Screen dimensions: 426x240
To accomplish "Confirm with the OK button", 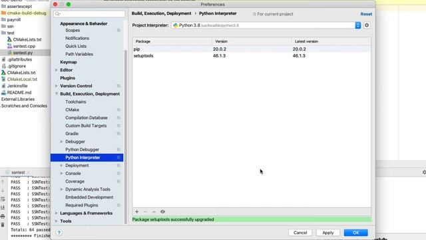I will coord(356,233).
